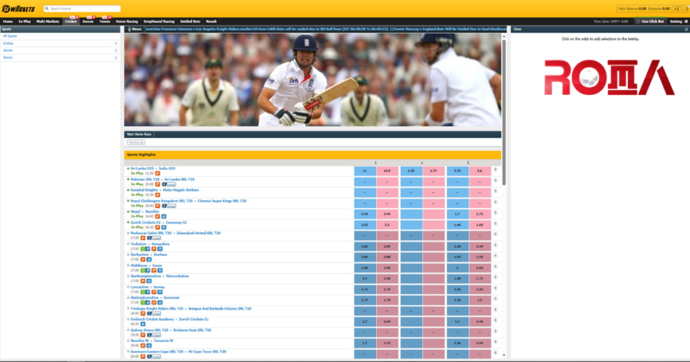Click blue icon under Nepal v Namibia
The height and width of the screenshot is (362, 690).
[164, 217]
